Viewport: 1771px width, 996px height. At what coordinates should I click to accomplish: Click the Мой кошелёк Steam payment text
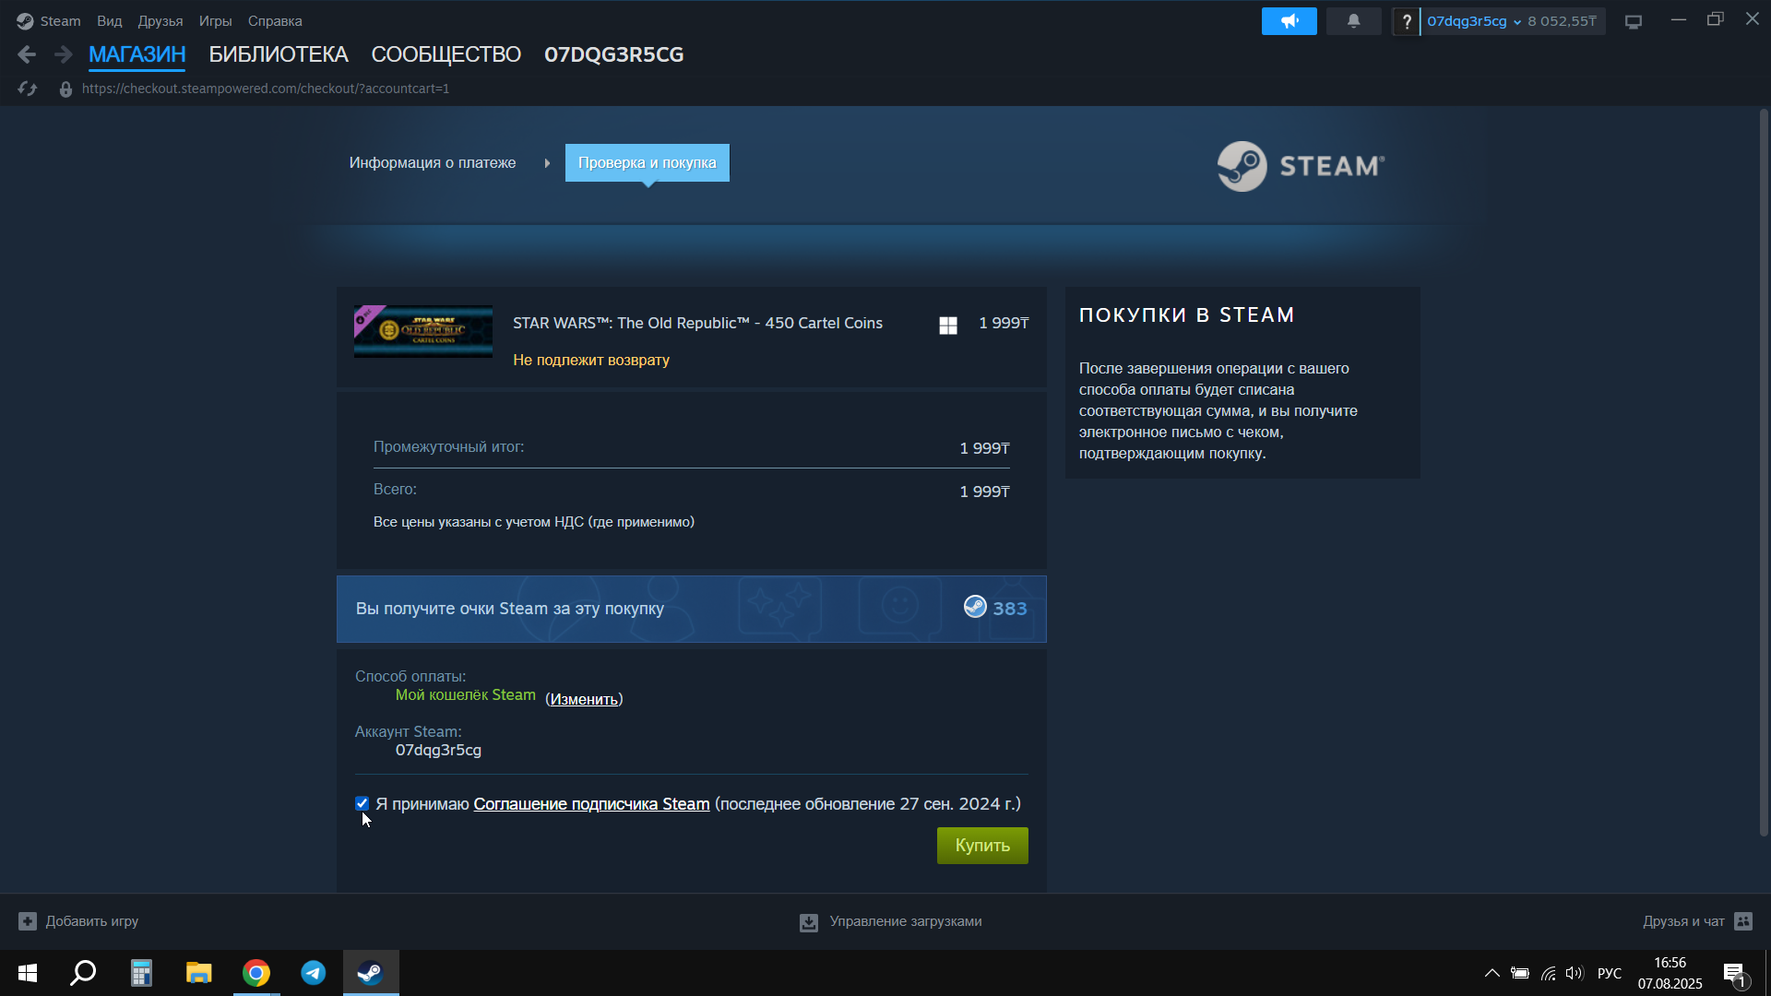(x=466, y=695)
